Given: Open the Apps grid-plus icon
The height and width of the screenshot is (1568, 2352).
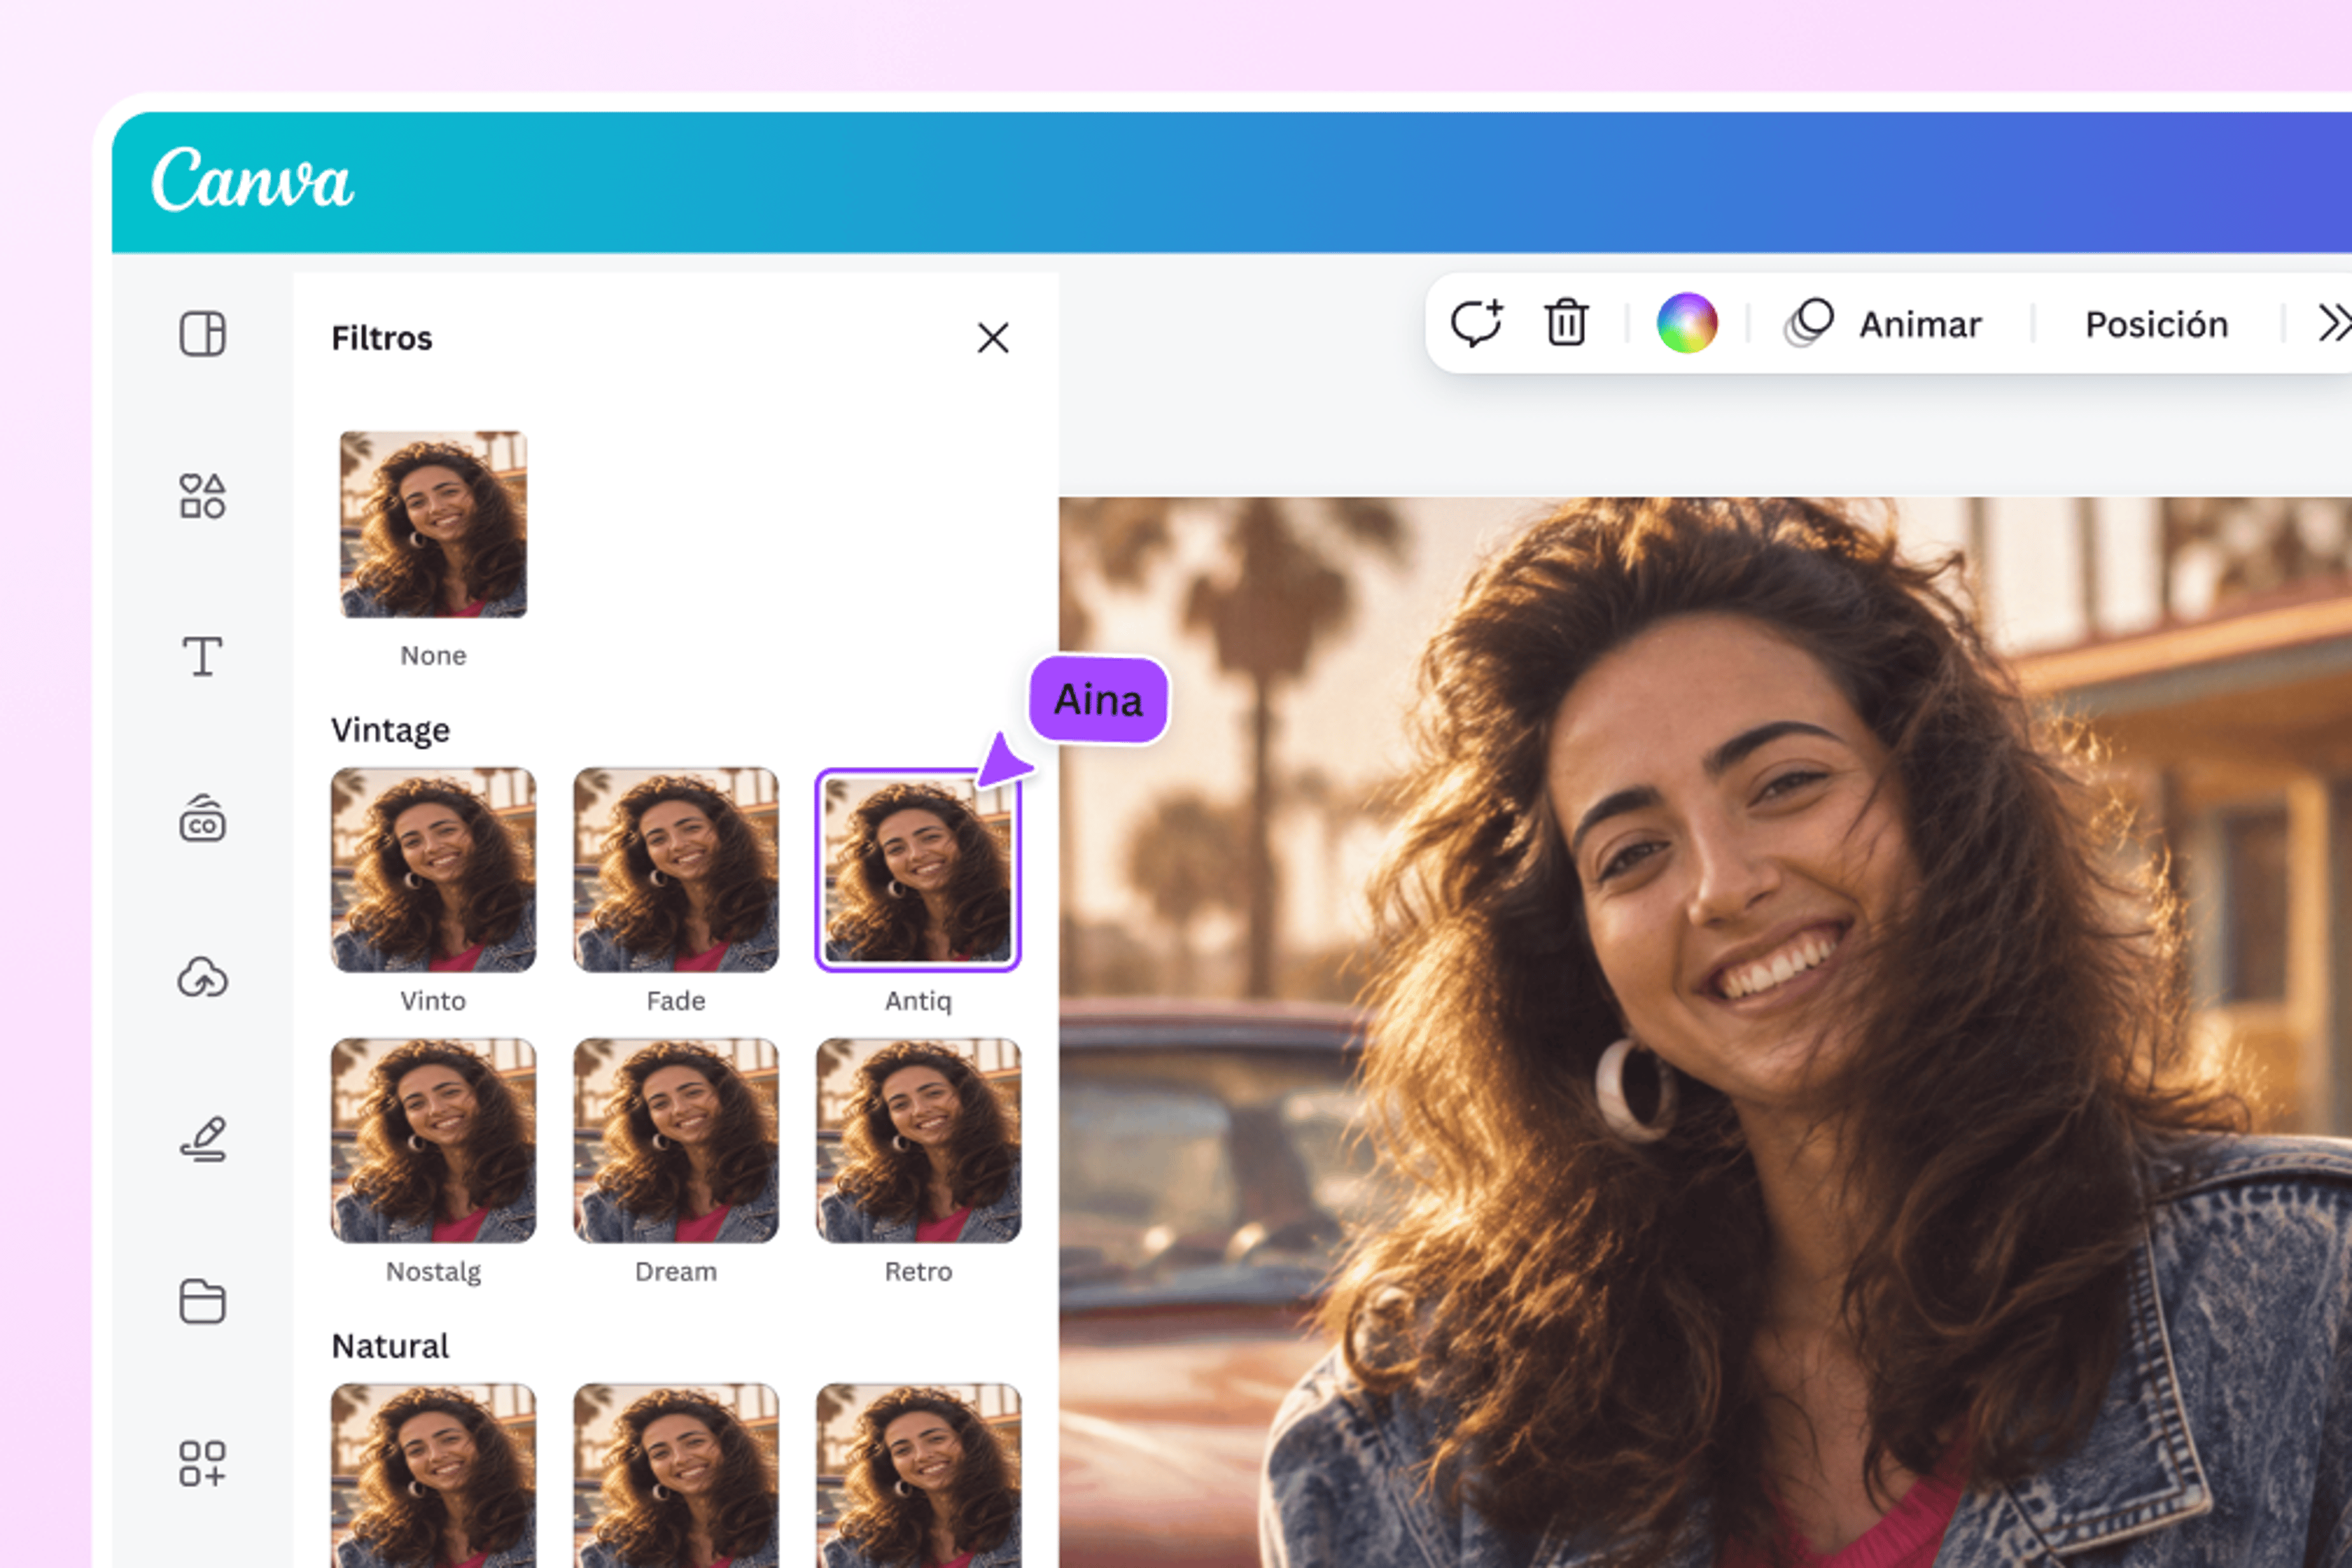Looking at the screenshot, I should point(202,1463).
